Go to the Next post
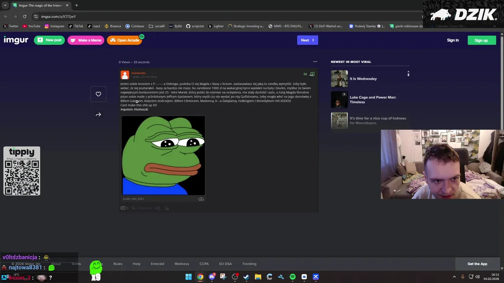 click(x=308, y=40)
